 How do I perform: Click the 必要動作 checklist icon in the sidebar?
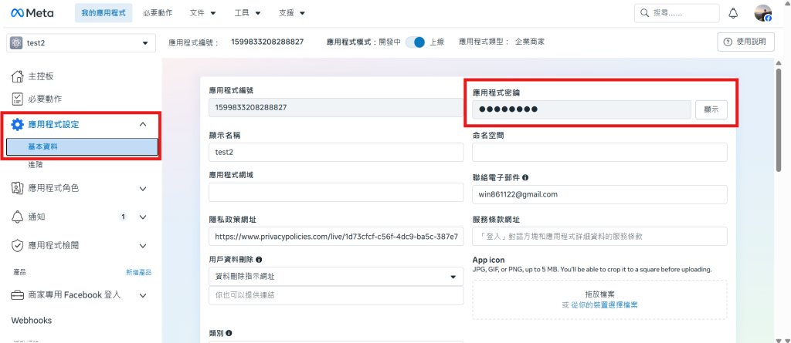(x=17, y=99)
